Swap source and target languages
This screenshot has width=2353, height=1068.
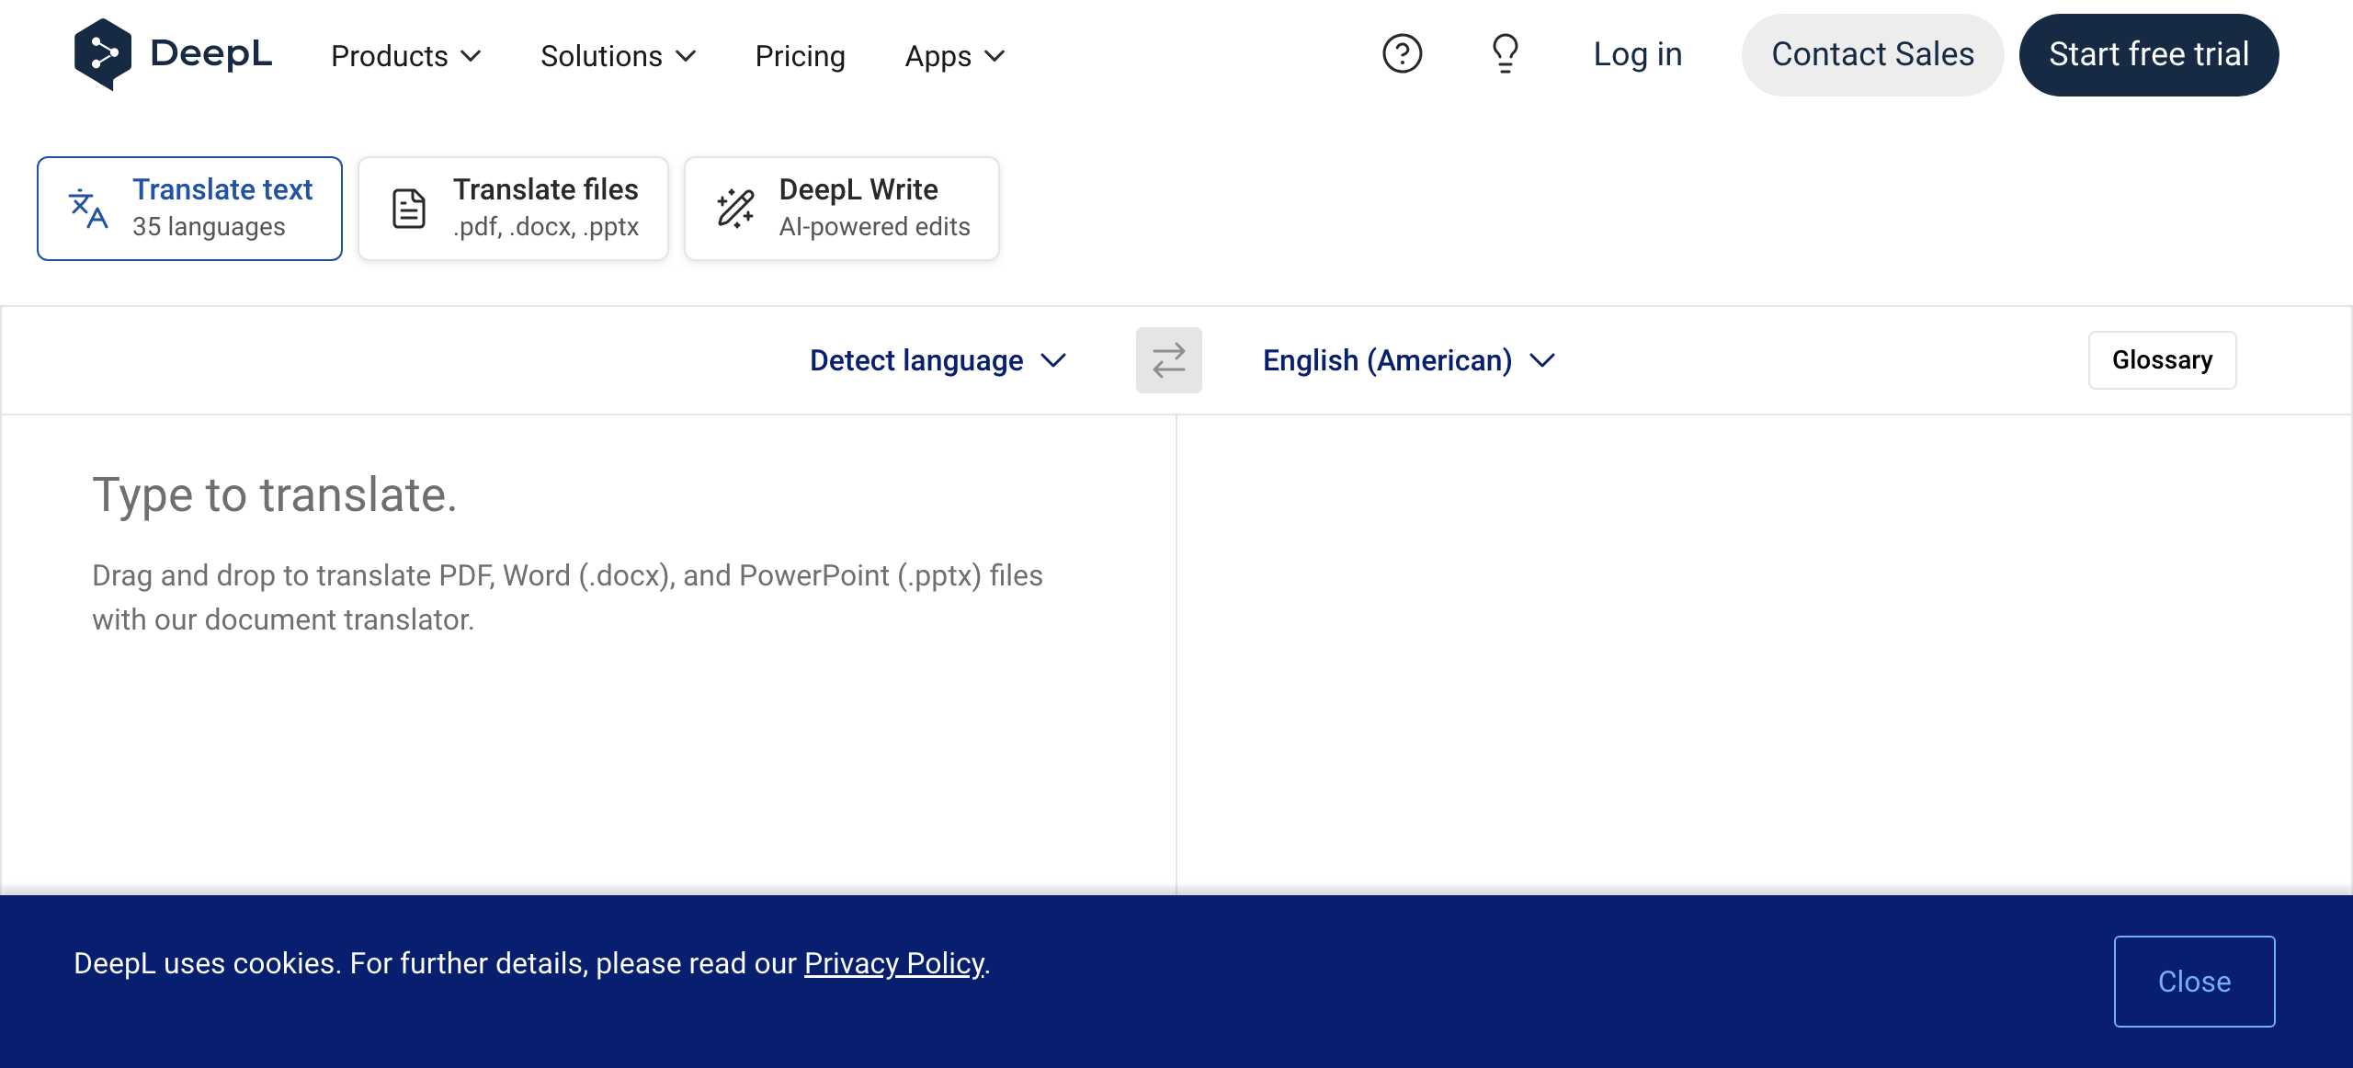pyautogui.click(x=1168, y=360)
